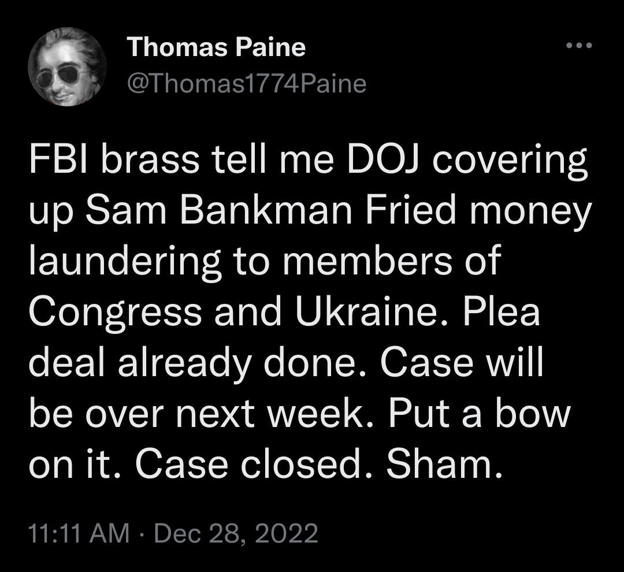Click the word 'Sham.' ending the tweet
The height and width of the screenshot is (572, 624).
click(444, 465)
